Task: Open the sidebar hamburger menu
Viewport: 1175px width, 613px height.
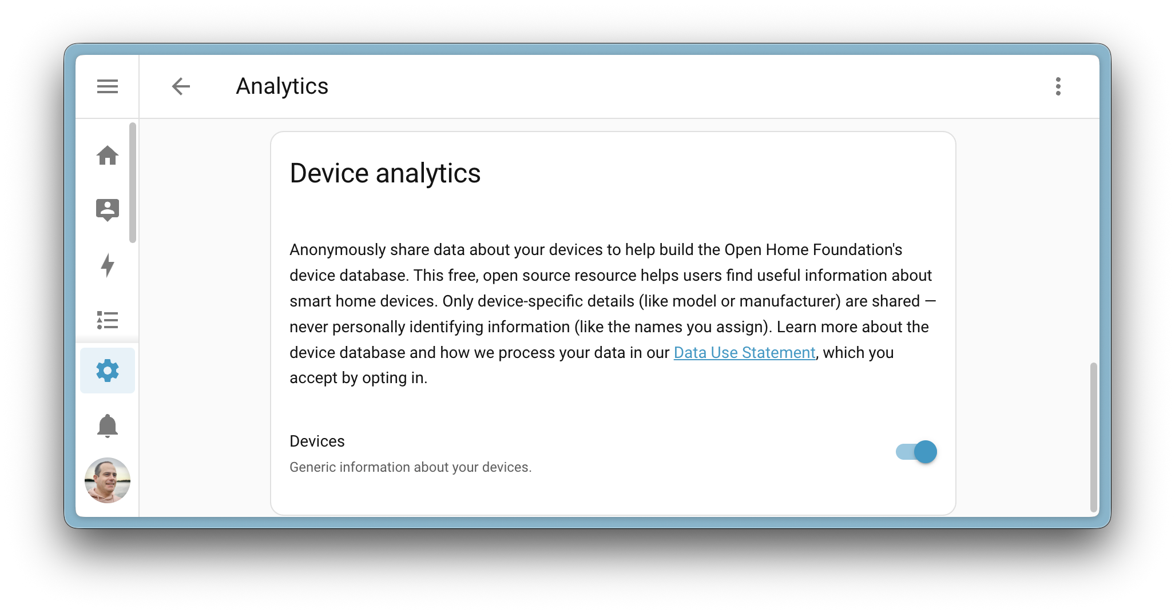Action: click(108, 86)
